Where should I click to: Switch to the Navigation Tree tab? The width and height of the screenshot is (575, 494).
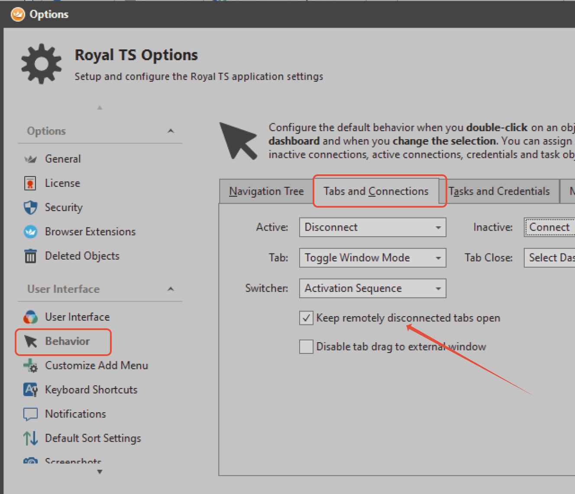pos(266,191)
